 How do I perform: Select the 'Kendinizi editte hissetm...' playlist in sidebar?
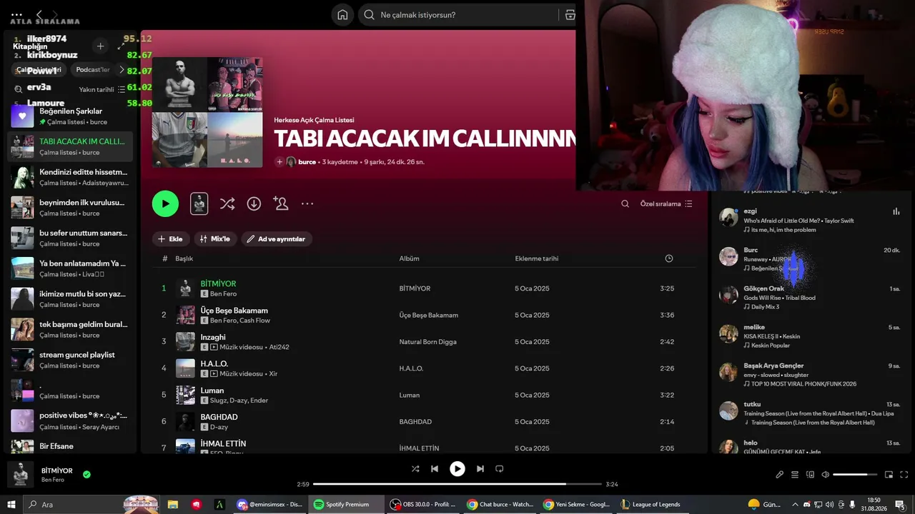[x=70, y=177]
